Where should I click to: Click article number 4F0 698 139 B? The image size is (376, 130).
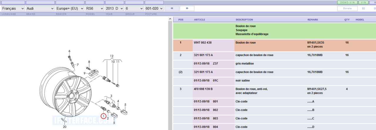[x=203, y=89]
